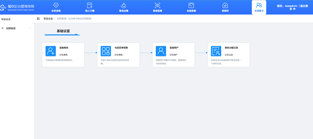This screenshot has height=139, width=313.
Task: Click the 会员系统 diamond icon
Action: [x=56, y=5]
